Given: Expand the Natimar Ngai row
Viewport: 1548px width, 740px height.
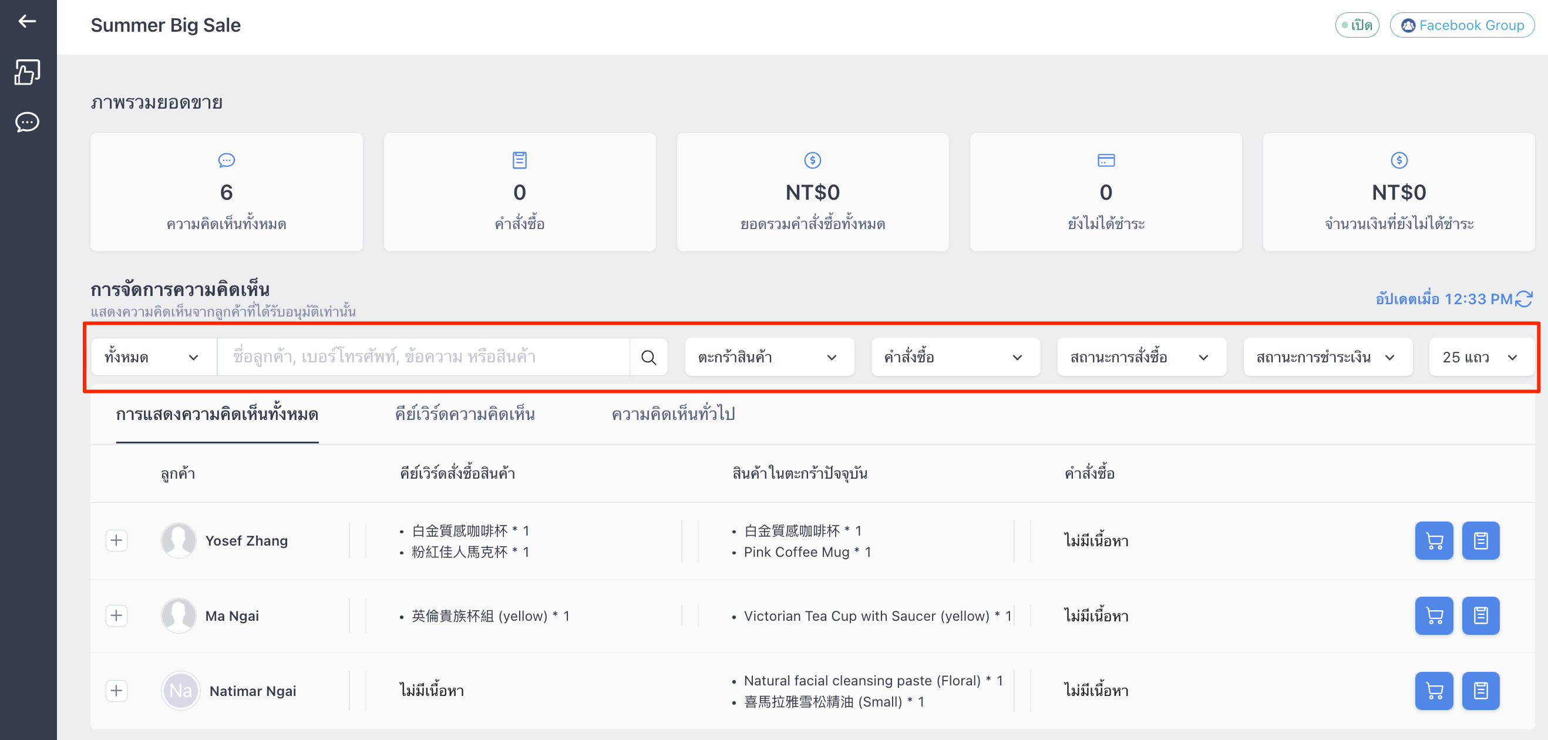Looking at the screenshot, I should (117, 691).
